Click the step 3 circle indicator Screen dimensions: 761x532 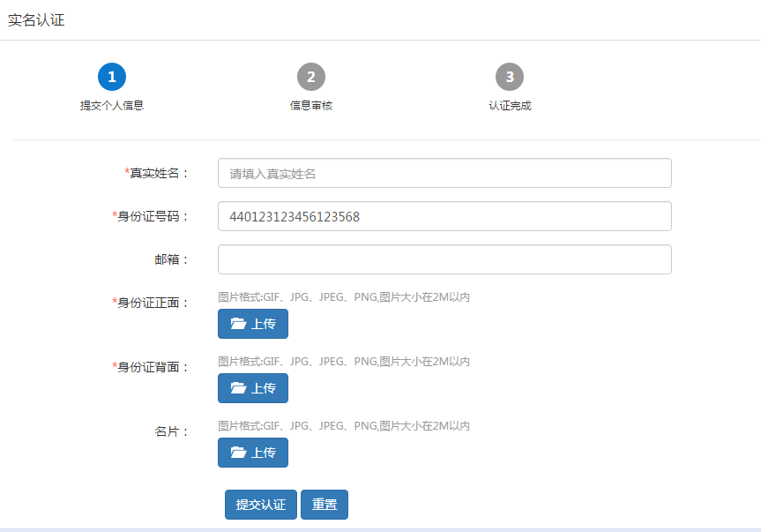click(510, 77)
